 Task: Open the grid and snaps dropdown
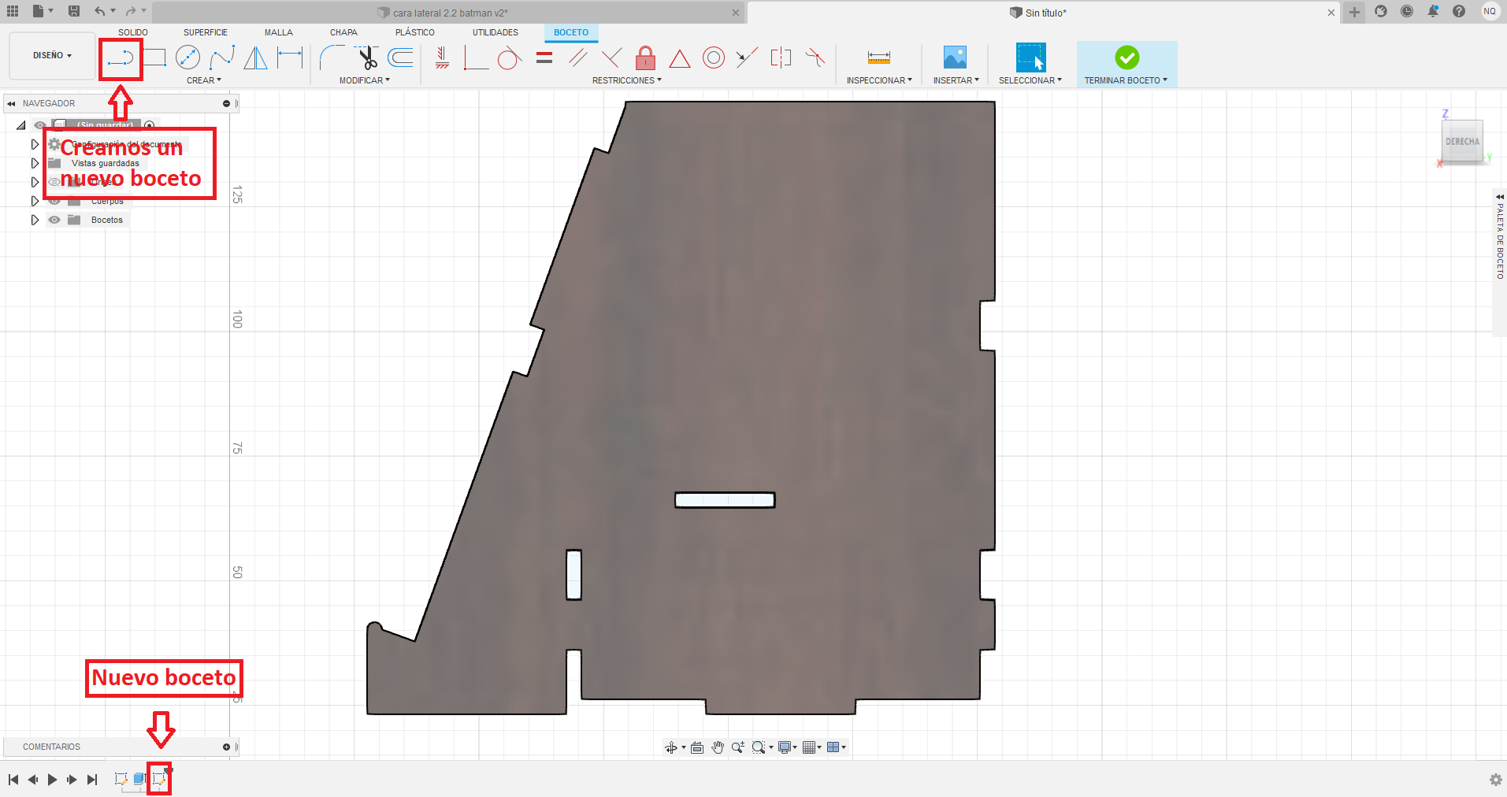tap(811, 747)
